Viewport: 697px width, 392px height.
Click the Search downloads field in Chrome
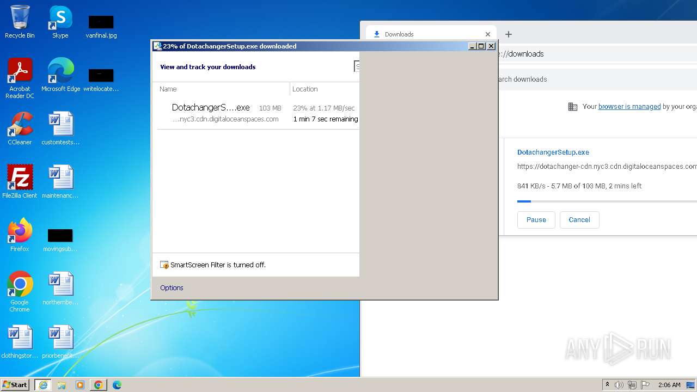point(597,79)
